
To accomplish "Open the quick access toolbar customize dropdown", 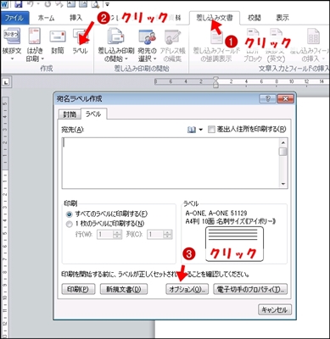I will point(107,4).
